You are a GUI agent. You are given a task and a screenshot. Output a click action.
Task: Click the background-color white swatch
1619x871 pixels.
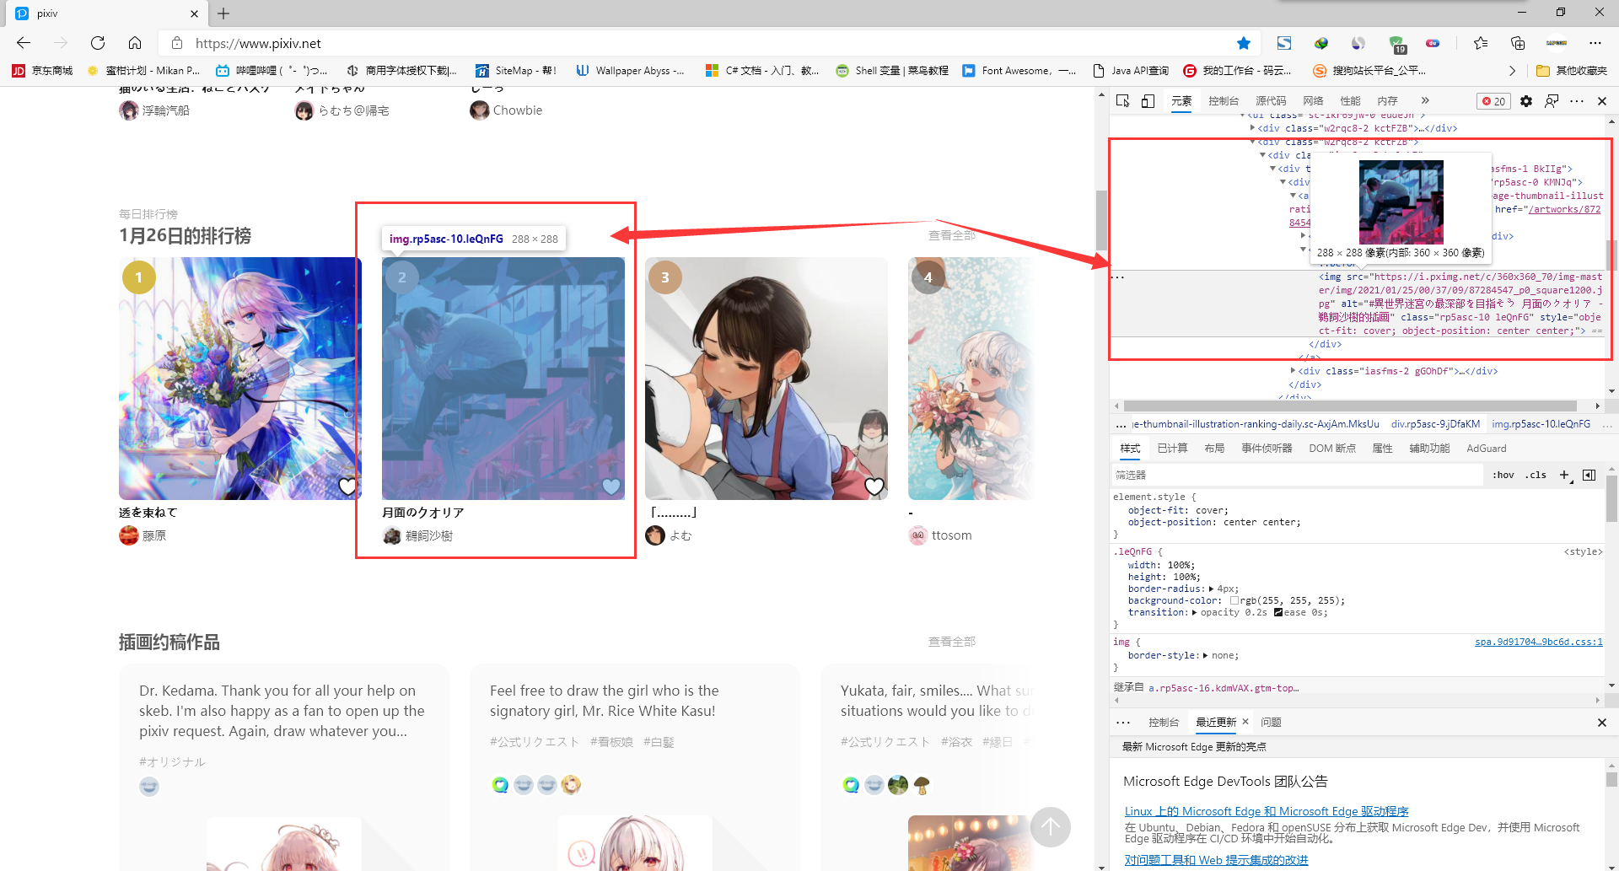click(x=1234, y=601)
